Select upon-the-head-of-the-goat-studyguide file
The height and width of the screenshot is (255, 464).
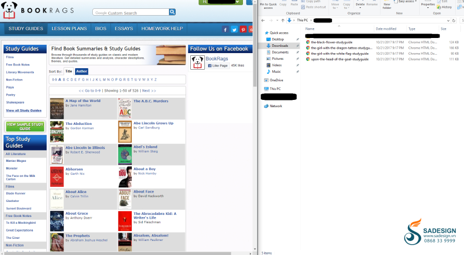tap(340, 59)
